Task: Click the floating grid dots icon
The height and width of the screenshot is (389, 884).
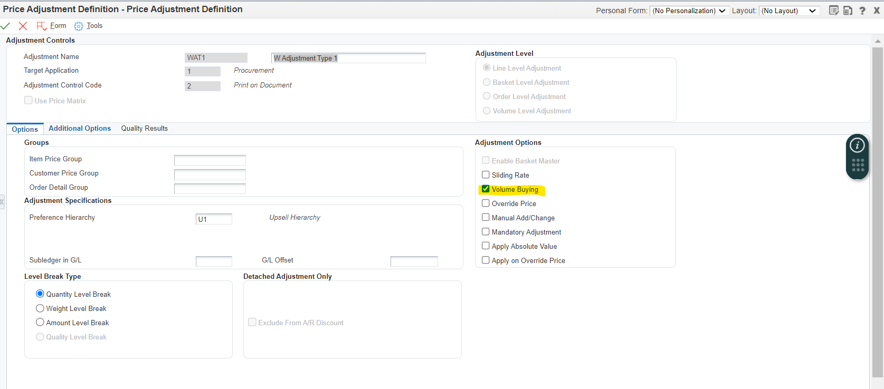Action: [x=858, y=165]
